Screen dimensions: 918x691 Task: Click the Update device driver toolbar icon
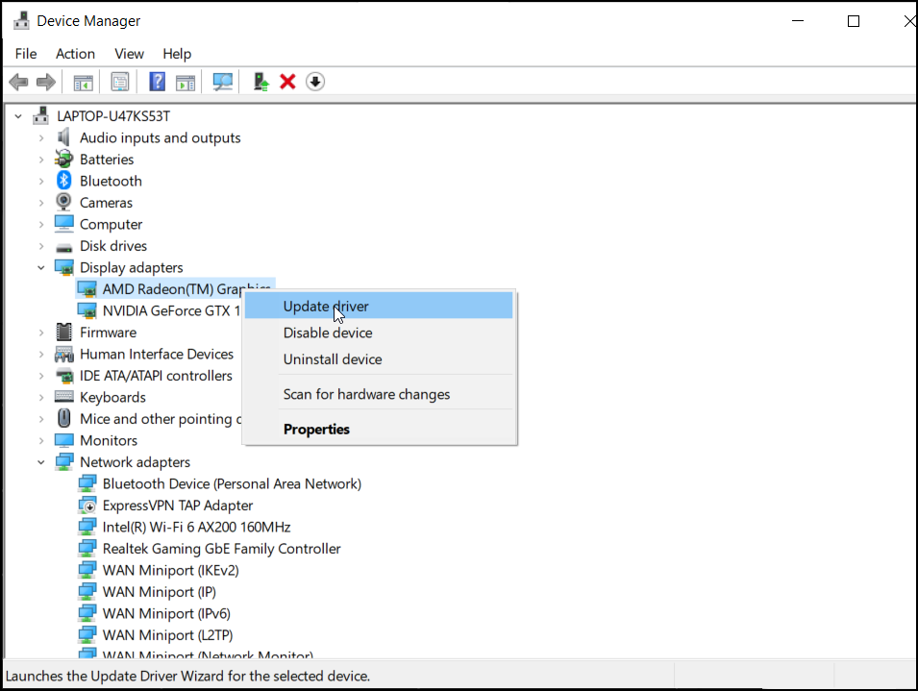coord(261,82)
